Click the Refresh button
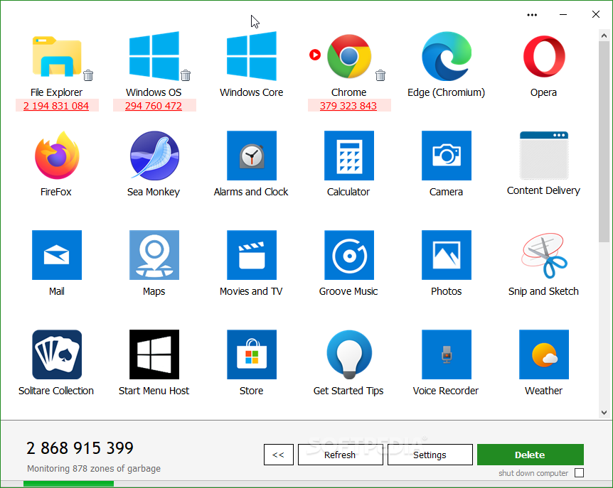 pos(340,455)
